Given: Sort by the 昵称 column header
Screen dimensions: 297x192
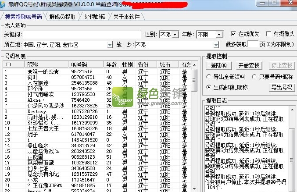Looking at the screenshot, I should click(47, 64).
